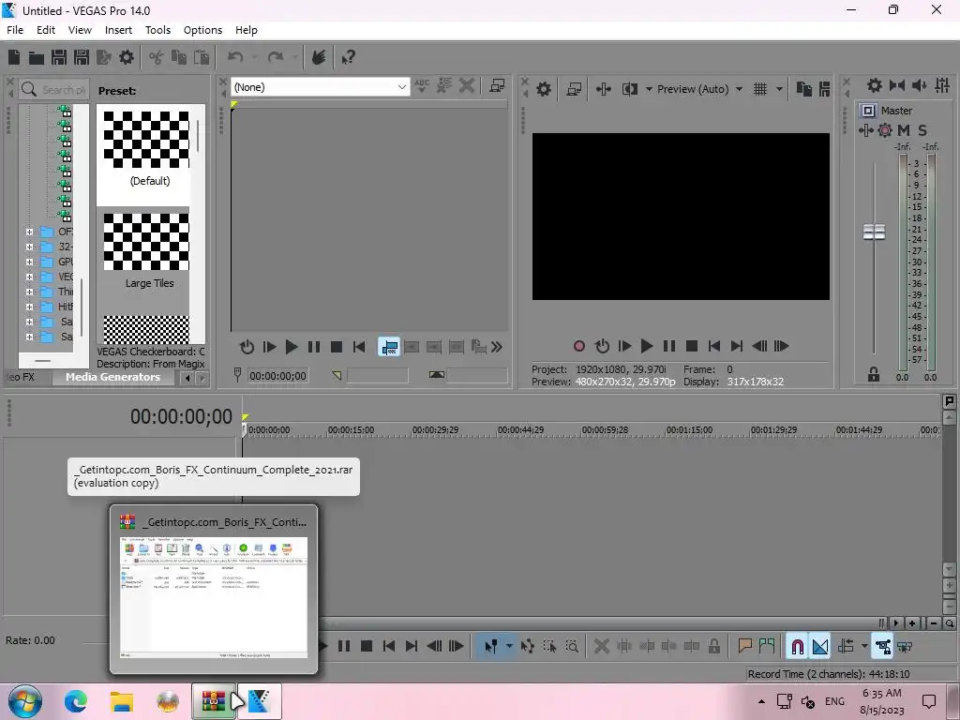960x720 pixels.
Task: Save preview snapshot to file icon
Action: [825, 89]
